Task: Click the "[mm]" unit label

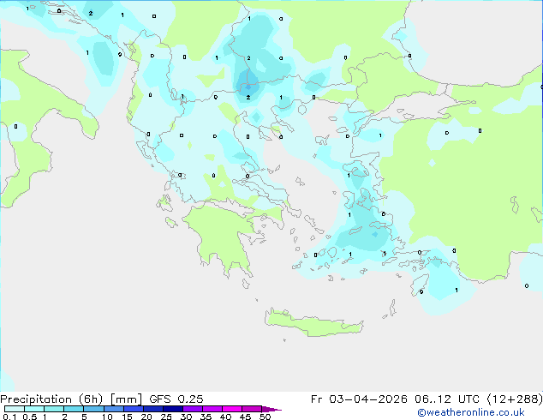Action: point(126,399)
